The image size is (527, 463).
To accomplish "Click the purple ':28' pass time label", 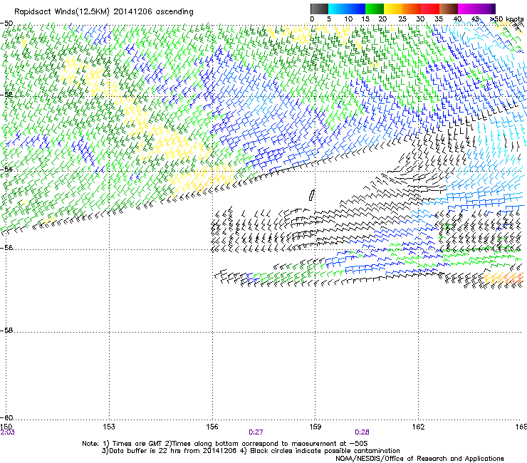I will click(x=362, y=432).
